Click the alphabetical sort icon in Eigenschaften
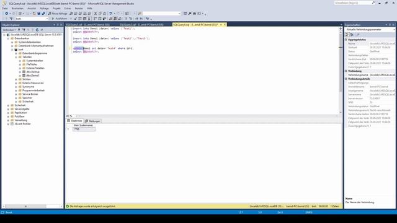 coord(352,35)
